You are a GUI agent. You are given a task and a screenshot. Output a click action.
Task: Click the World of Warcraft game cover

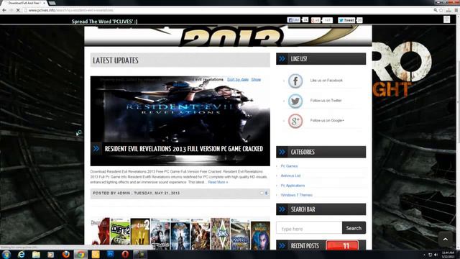pos(260,235)
